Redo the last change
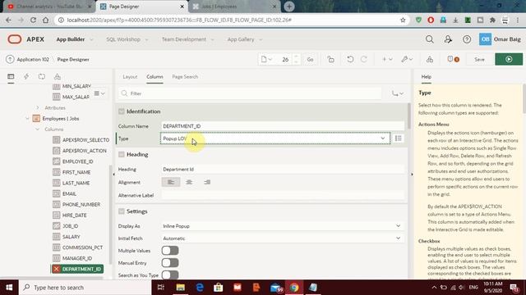The image size is (526, 295). [363, 59]
